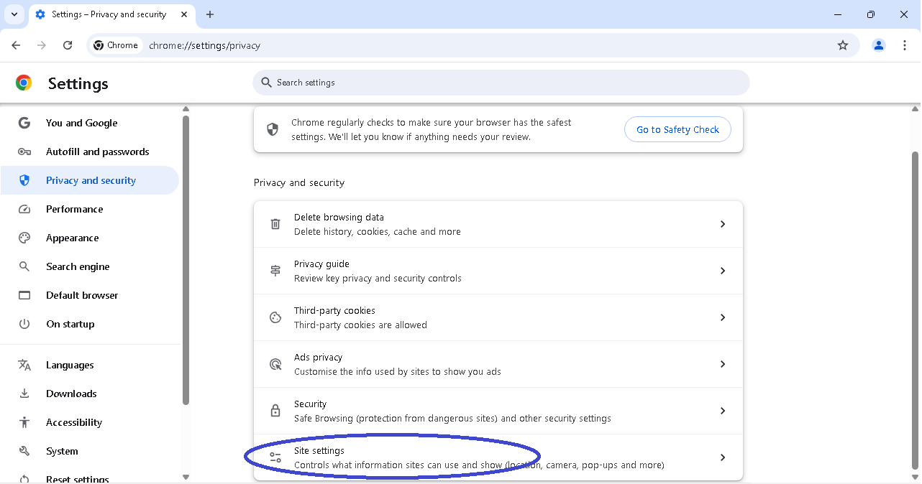Click the main page vertical scrollbar
This screenshot has width=922, height=484.
click(915, 309)
